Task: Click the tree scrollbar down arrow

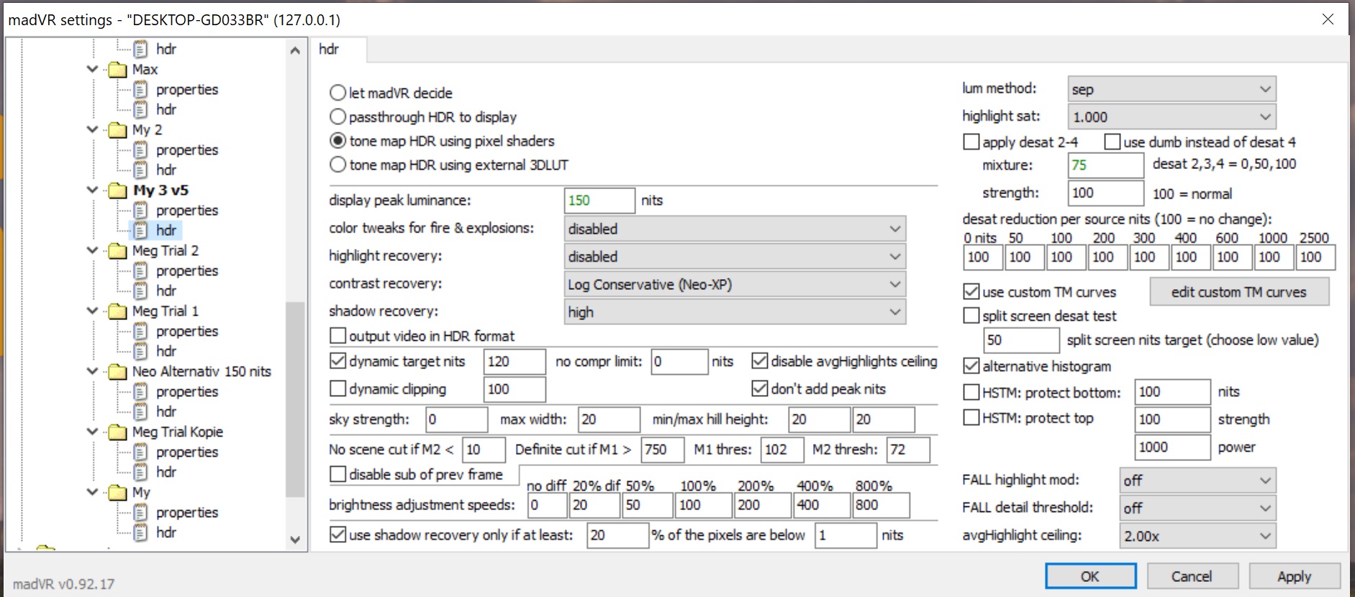Action: (295, 539)
